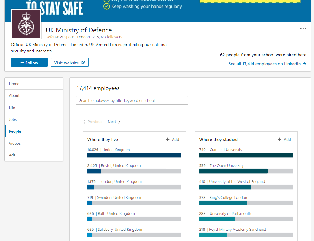This screenshot has height=241, width=314.
Task: Select King's College London bar
Action: 246,203
